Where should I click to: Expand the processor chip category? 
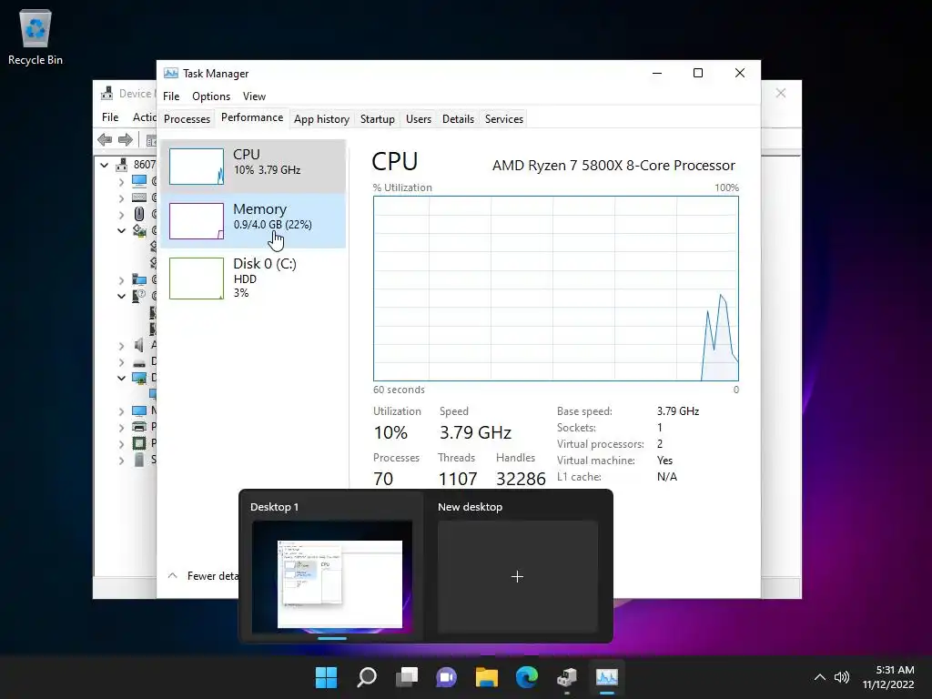point(121,444)
